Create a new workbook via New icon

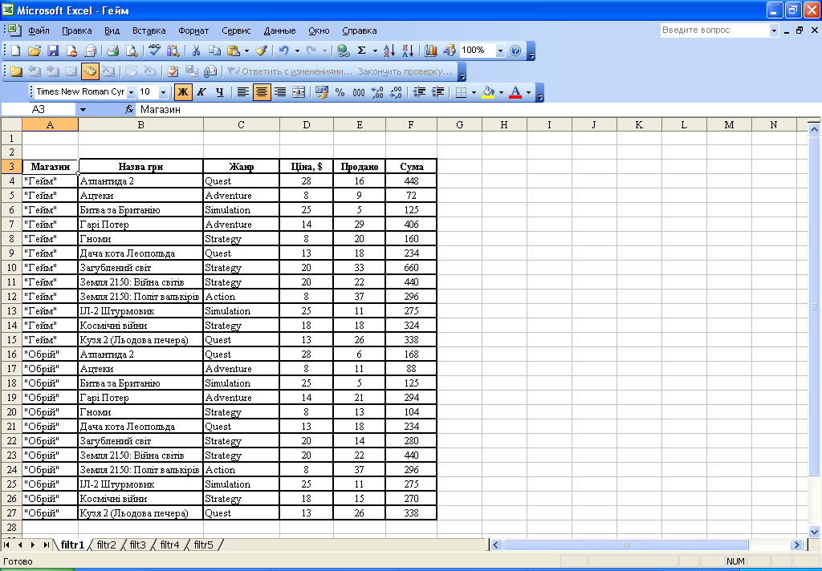pos(16,51)
